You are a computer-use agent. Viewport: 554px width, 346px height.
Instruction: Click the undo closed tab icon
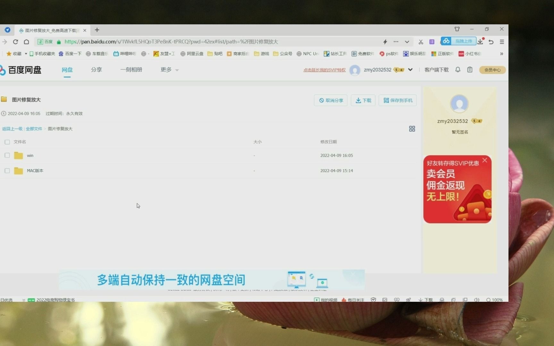point(491,42)
